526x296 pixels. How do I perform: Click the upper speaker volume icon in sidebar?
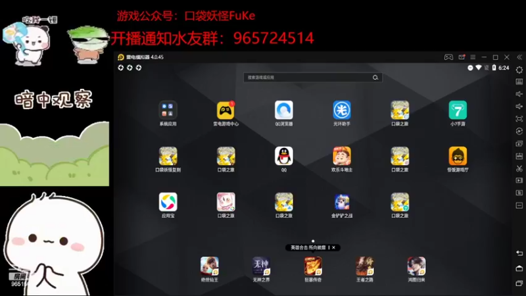(519, 94)
